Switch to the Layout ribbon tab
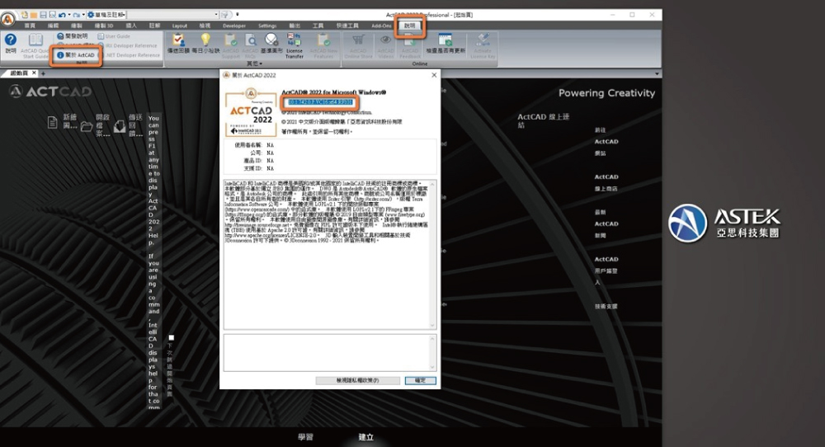 tap(179, 26)
